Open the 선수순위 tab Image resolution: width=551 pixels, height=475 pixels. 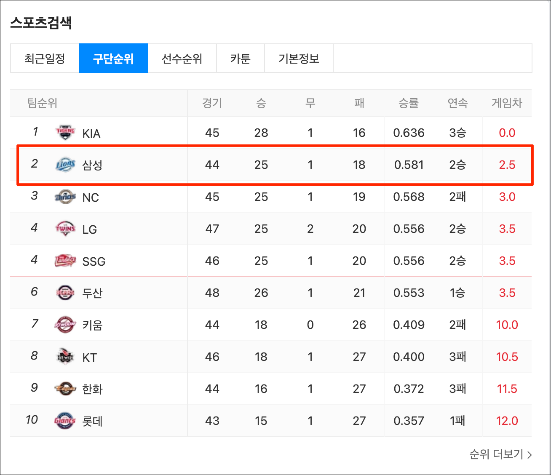click(x=182, y=59)
